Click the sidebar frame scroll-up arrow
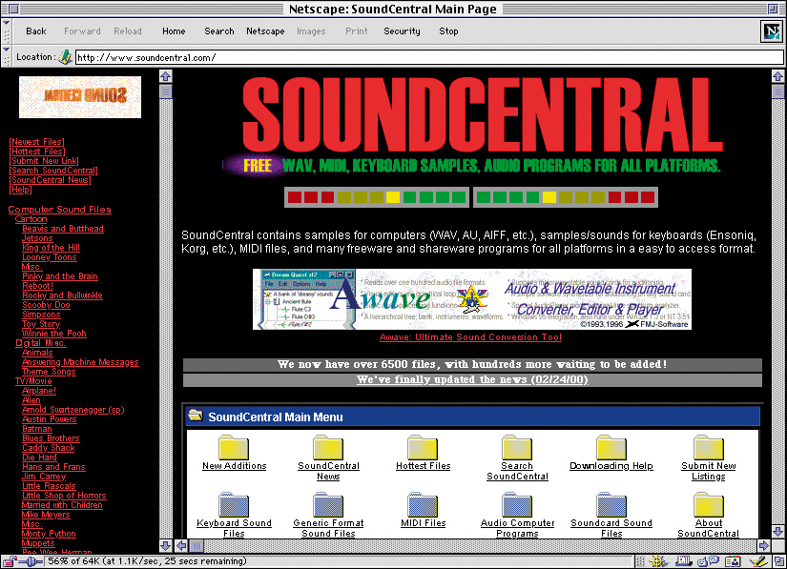This screenshot has width=787, height=569. pos(166,76)
